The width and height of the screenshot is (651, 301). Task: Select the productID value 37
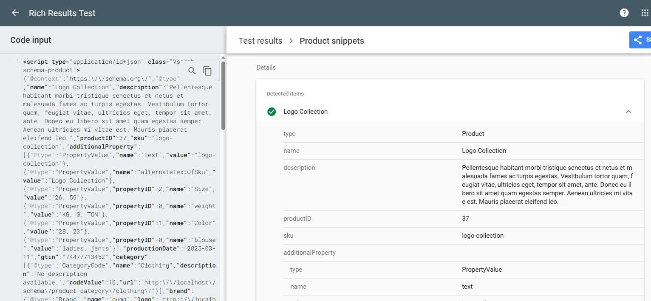pos(465,218)
